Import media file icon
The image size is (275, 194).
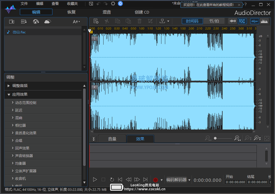tap(12, 22)
